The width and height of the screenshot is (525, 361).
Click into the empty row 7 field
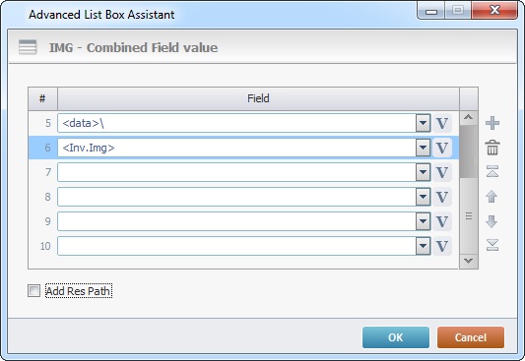pyautogui.click(x=236, y=172)
